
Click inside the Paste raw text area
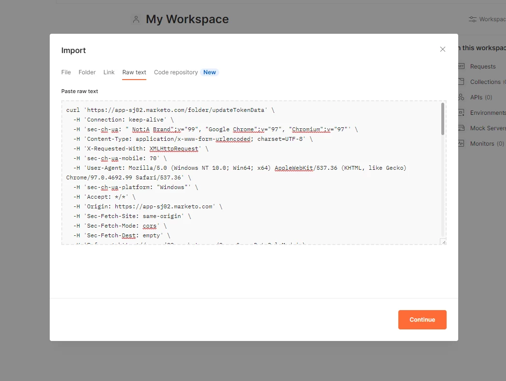pyautogui.click(x=253, y=173)
